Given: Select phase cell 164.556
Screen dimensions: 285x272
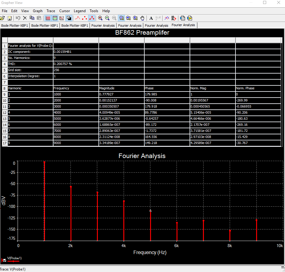Looking at the screenshot, I should [167, 137].
